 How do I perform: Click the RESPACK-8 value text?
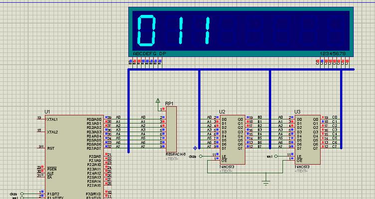pyautogui.click(x=176, y=154)
